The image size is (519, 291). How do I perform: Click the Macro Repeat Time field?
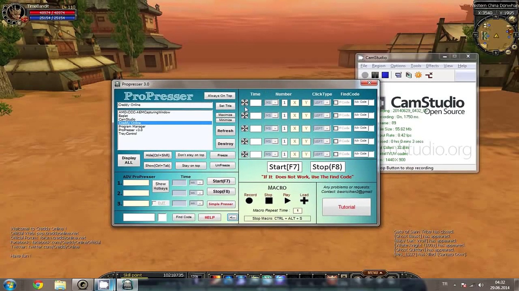tap(297, 211)
